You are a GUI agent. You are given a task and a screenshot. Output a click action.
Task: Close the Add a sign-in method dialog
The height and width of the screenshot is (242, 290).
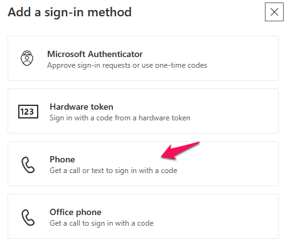pos(274,12)
